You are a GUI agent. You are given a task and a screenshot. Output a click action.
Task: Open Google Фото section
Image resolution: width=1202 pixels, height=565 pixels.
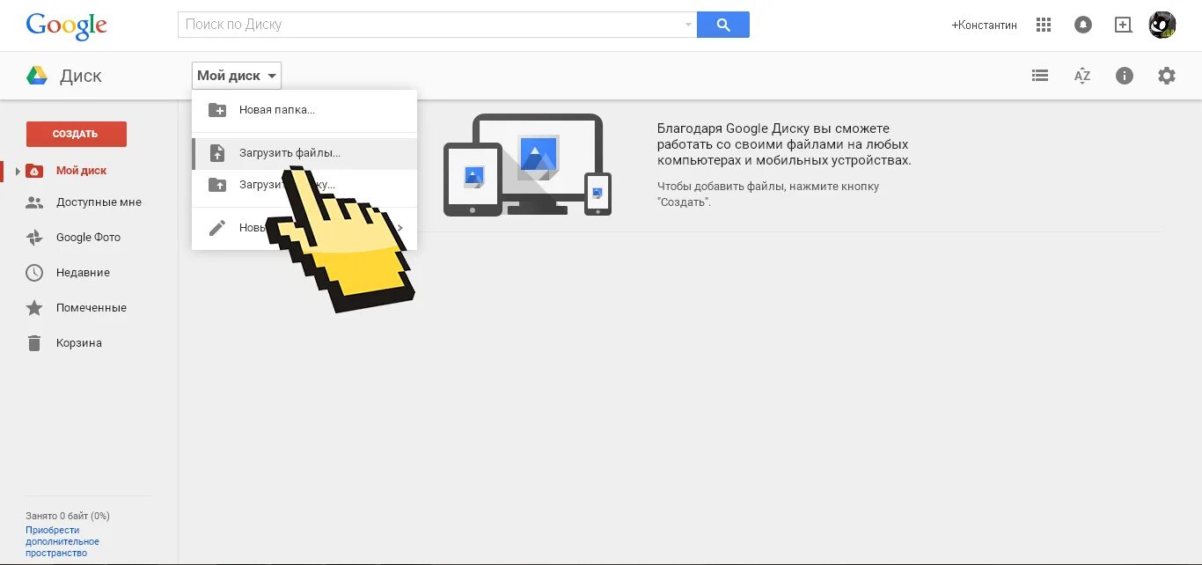pos(88,238)
